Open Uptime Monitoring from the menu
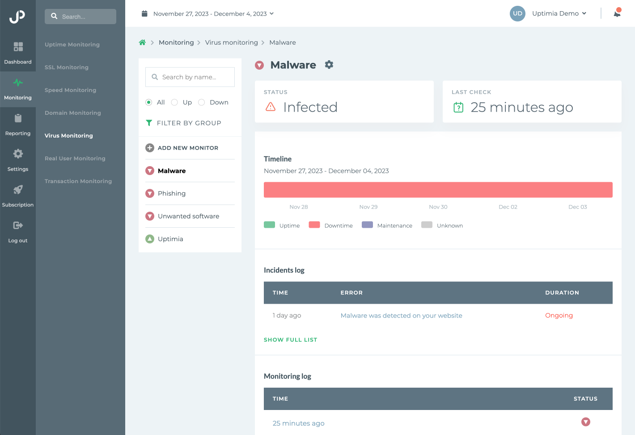 tap(72, 44)
